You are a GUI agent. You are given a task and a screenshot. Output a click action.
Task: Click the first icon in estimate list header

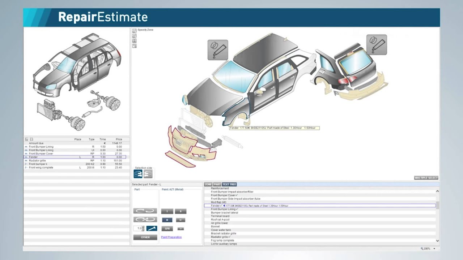[x=26, y=139]
